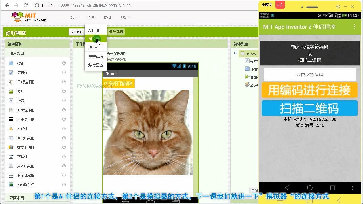363x204 pixels.
Task: Tap the Android back navigation triangle
Action: tap(287, 188)
